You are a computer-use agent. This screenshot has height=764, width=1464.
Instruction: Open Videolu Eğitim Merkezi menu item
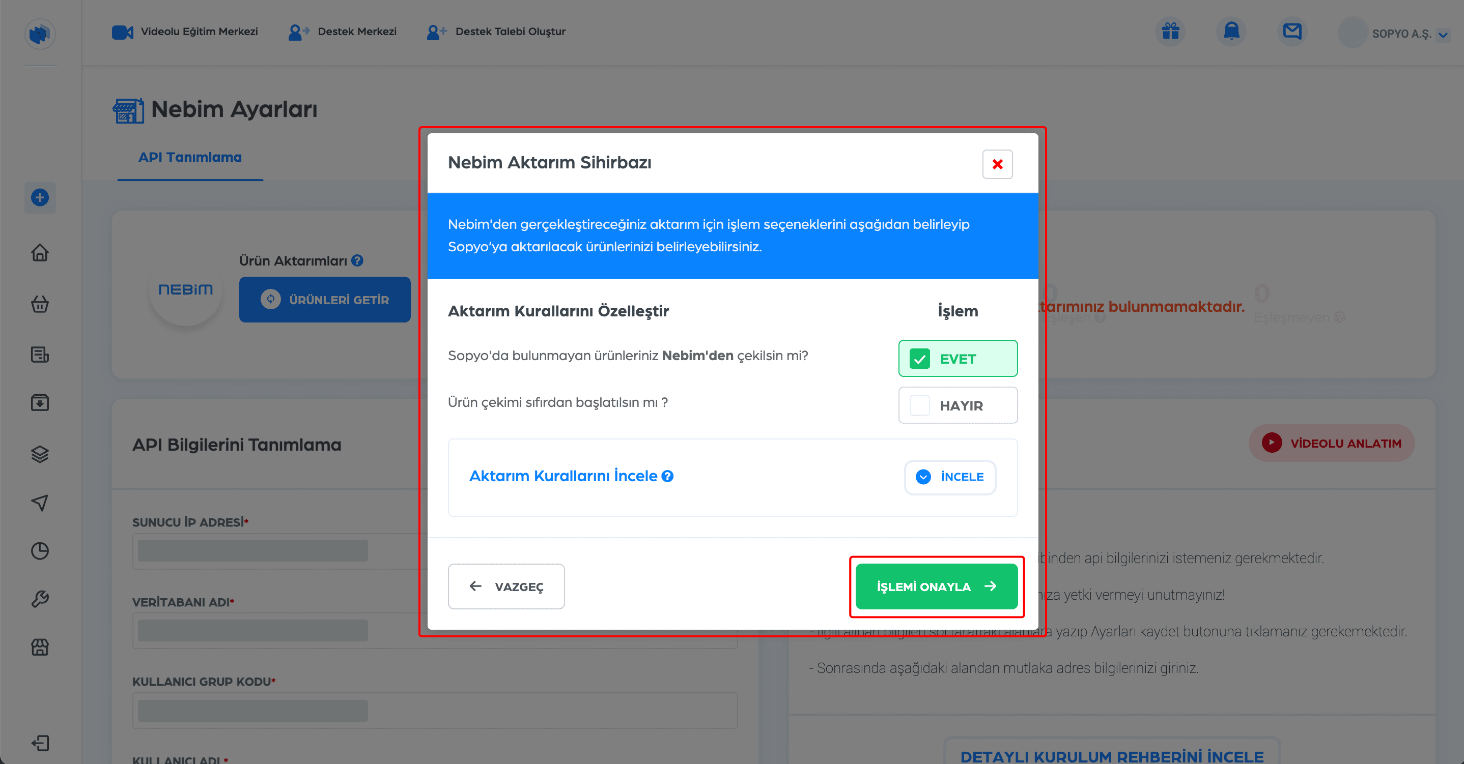coord(185,32)
